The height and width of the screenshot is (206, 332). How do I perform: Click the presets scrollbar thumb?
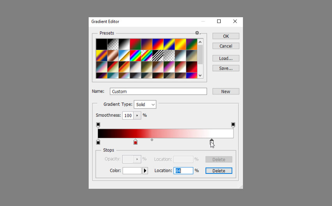pos(200,54)
